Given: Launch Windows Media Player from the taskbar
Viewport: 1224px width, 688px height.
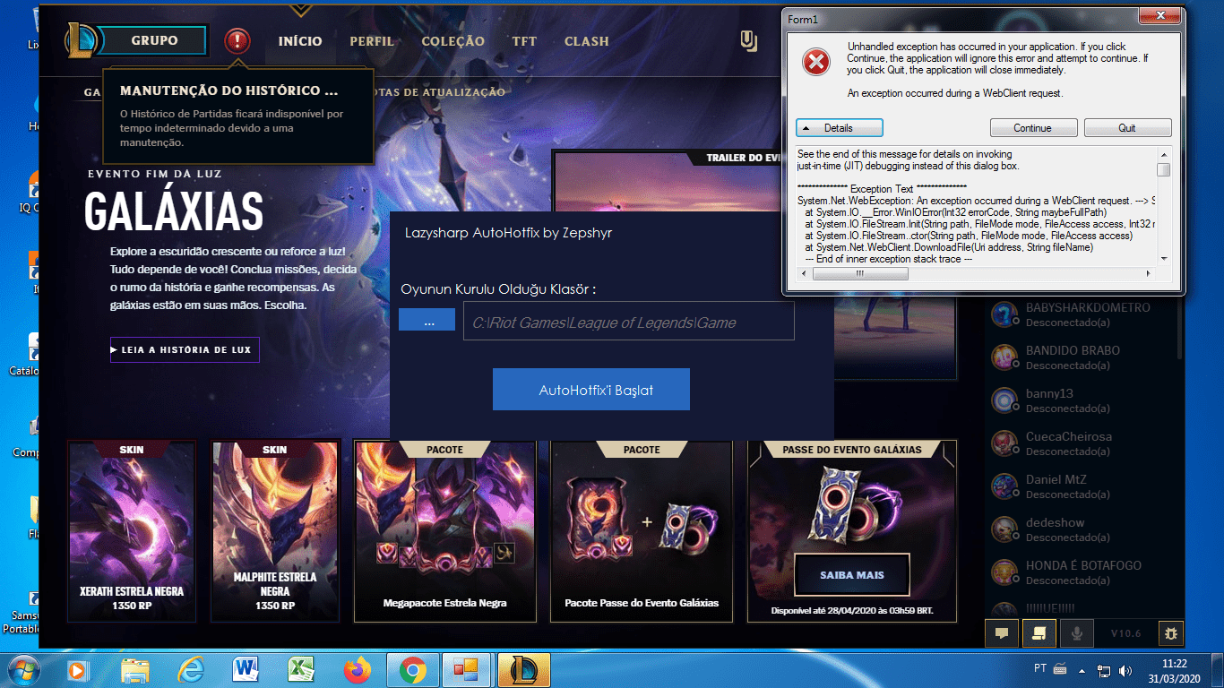Looking at the screenshot, I should (78, 669).
